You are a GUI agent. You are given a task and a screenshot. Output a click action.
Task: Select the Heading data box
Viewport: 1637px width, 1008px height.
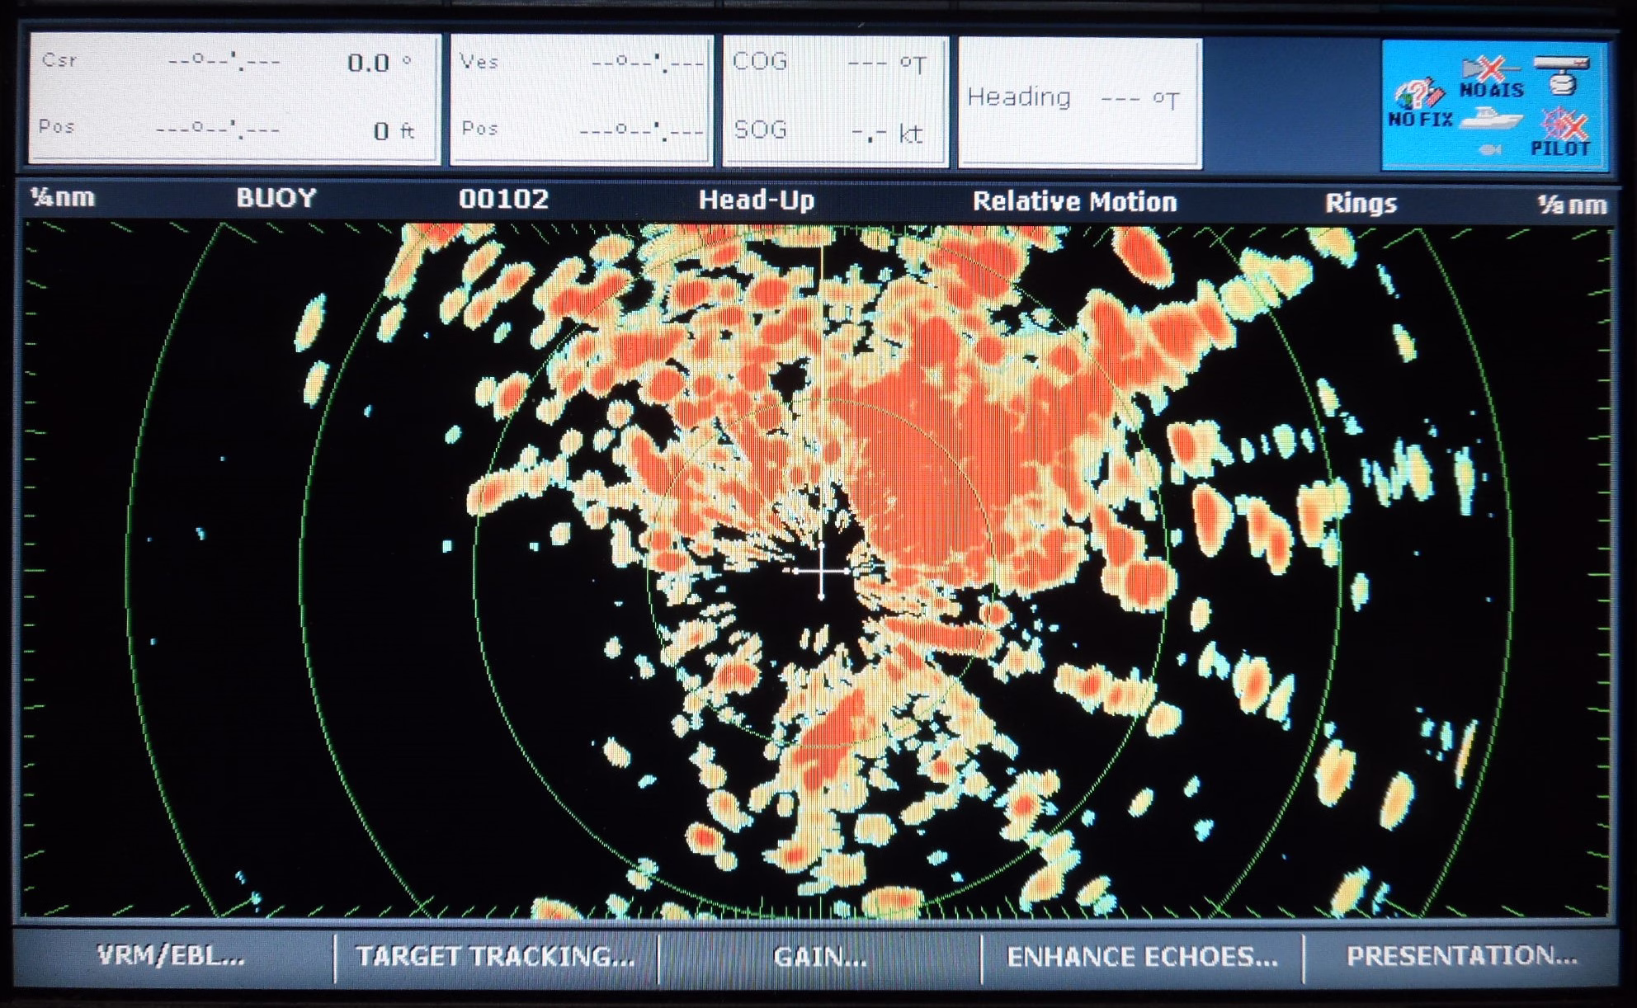(x=1079, y=102)
